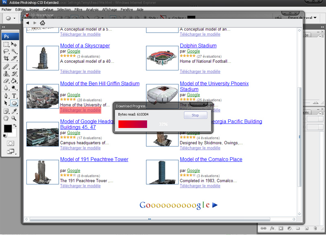Viewport: 326px width, 235px height.
Task: Click the red download progress bar
Action: 133,124
